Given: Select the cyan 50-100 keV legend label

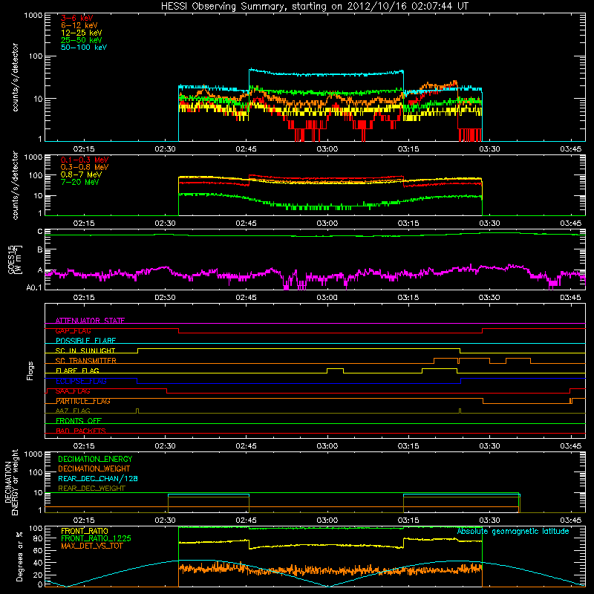Looking at the screenshot, I should pos(84,48).
